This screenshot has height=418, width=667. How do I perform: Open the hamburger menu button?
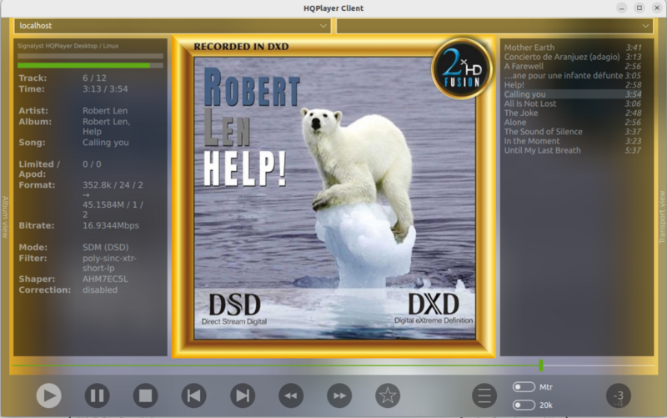[x=484, y=395]
